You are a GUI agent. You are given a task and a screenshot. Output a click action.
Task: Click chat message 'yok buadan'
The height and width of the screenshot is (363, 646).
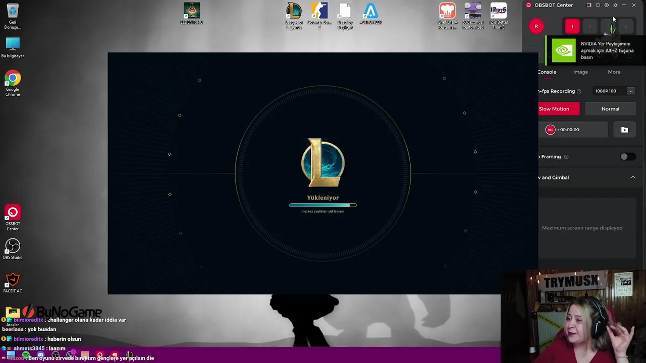coord(41,329)
